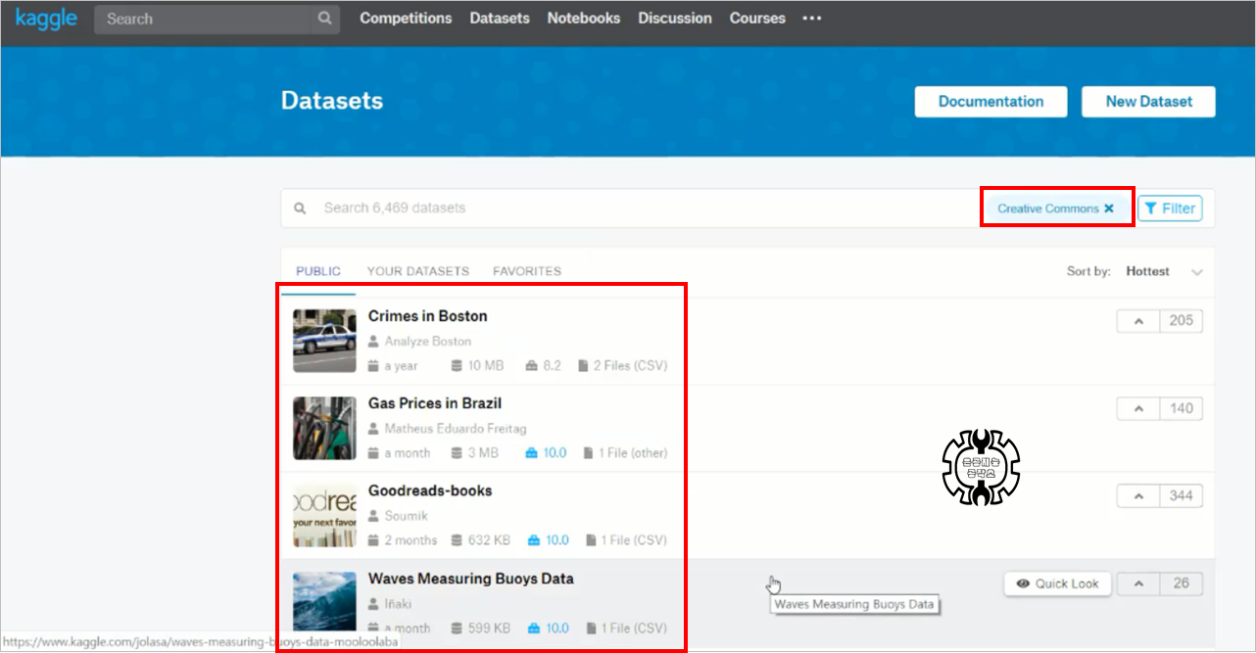Click usability score icon for Gas Prices in Brazil
Image resolution: width=1256 pixels, height=653 pixels.
coord(532,453)
